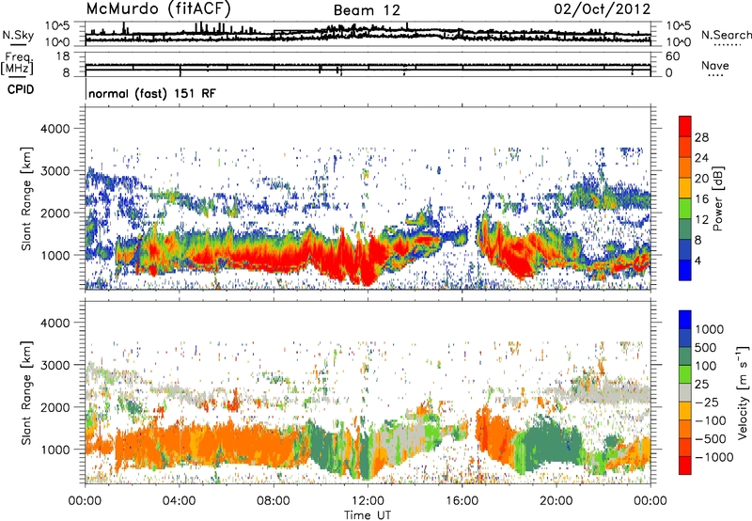Click the dark green Velocity color bar segment
The width and height of the screenshot is (752, 521).
(685, 356)
